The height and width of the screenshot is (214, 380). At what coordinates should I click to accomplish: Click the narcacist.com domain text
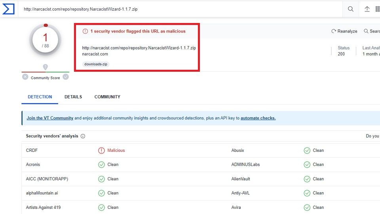95,54
